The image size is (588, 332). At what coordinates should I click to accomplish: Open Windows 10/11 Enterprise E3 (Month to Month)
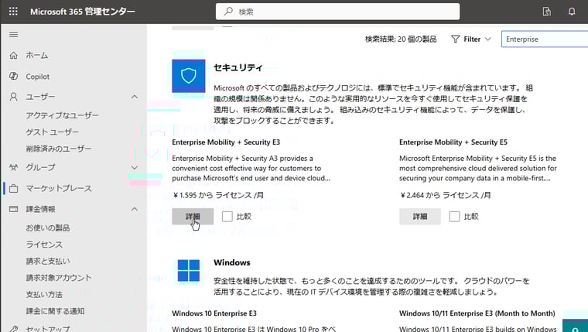[477, 313]
